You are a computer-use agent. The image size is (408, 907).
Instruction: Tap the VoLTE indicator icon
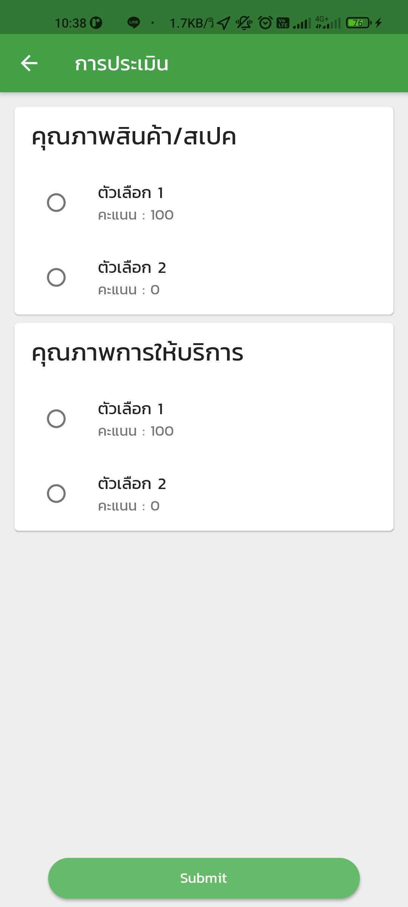click(x=283, y=23)
